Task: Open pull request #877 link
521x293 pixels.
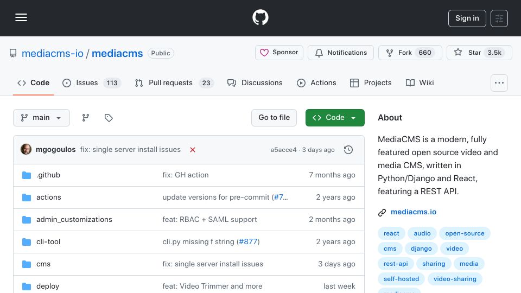Action: 248,242
